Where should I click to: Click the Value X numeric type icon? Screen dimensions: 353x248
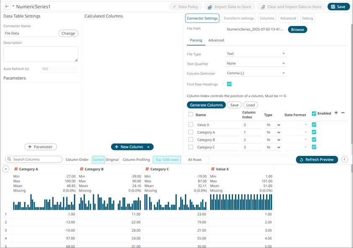pyautogui.click(x=213, y=169)
